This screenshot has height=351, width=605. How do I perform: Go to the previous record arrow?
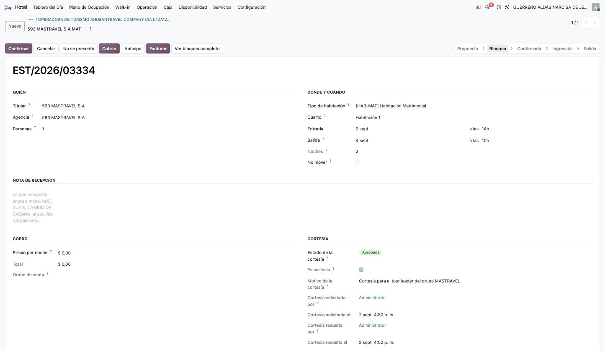coord(586,22)
